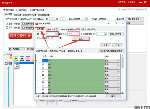Minimize the 抽奖名单设置 dialog
Screen dimensions: 150x109
108,23
